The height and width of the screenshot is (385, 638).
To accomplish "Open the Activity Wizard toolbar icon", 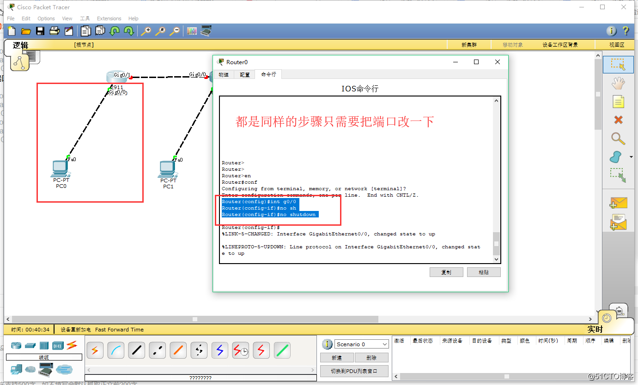I will point(69,31).
